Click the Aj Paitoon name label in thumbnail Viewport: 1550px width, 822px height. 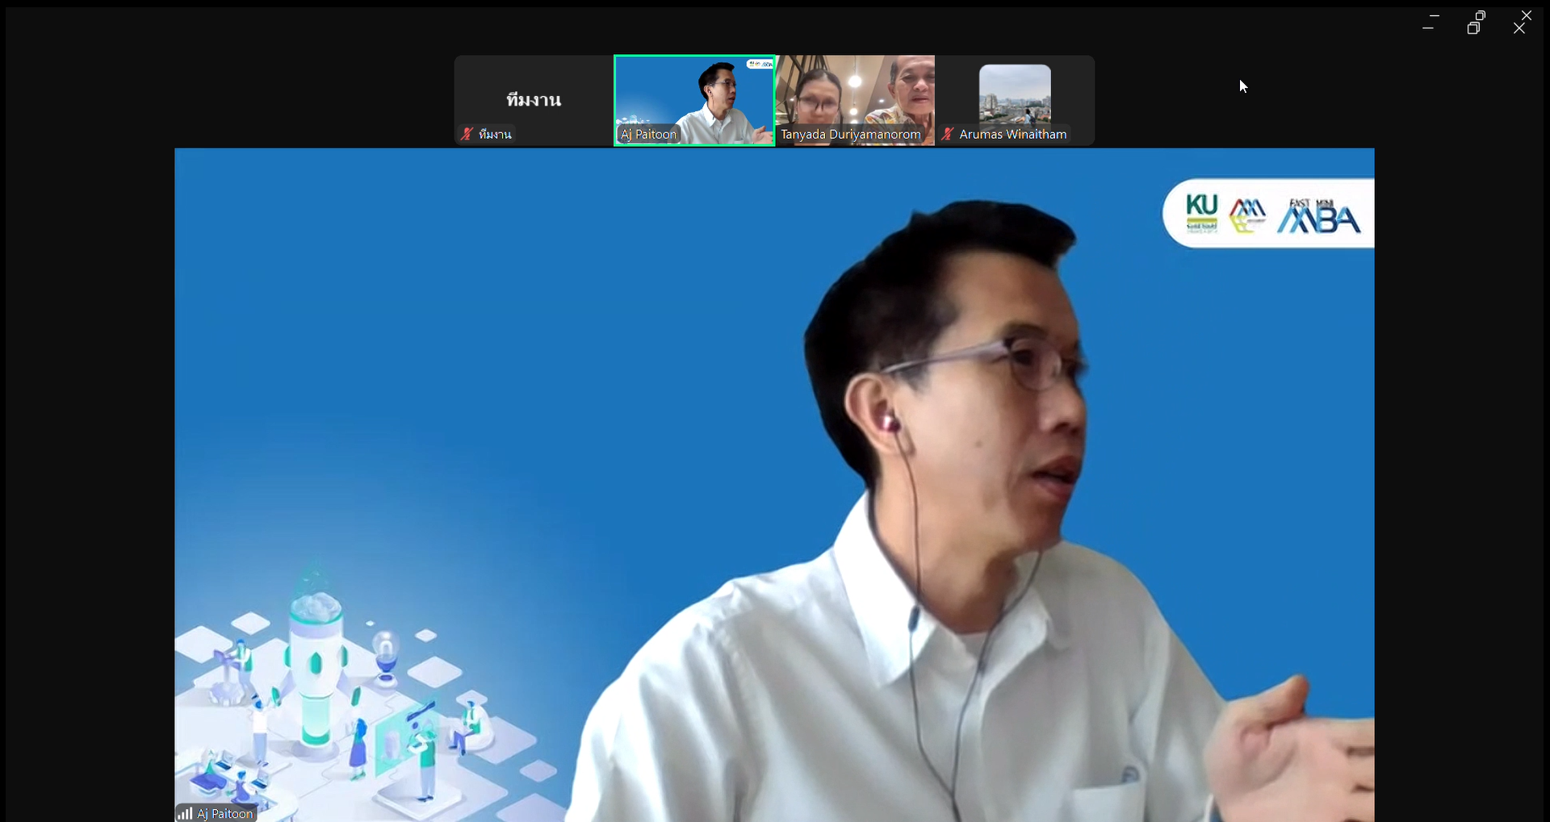pyautogui.click(x=648, y=135)
